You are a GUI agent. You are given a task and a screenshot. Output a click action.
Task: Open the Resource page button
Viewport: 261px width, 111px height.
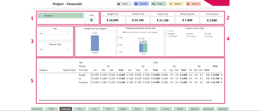[193, 4]
